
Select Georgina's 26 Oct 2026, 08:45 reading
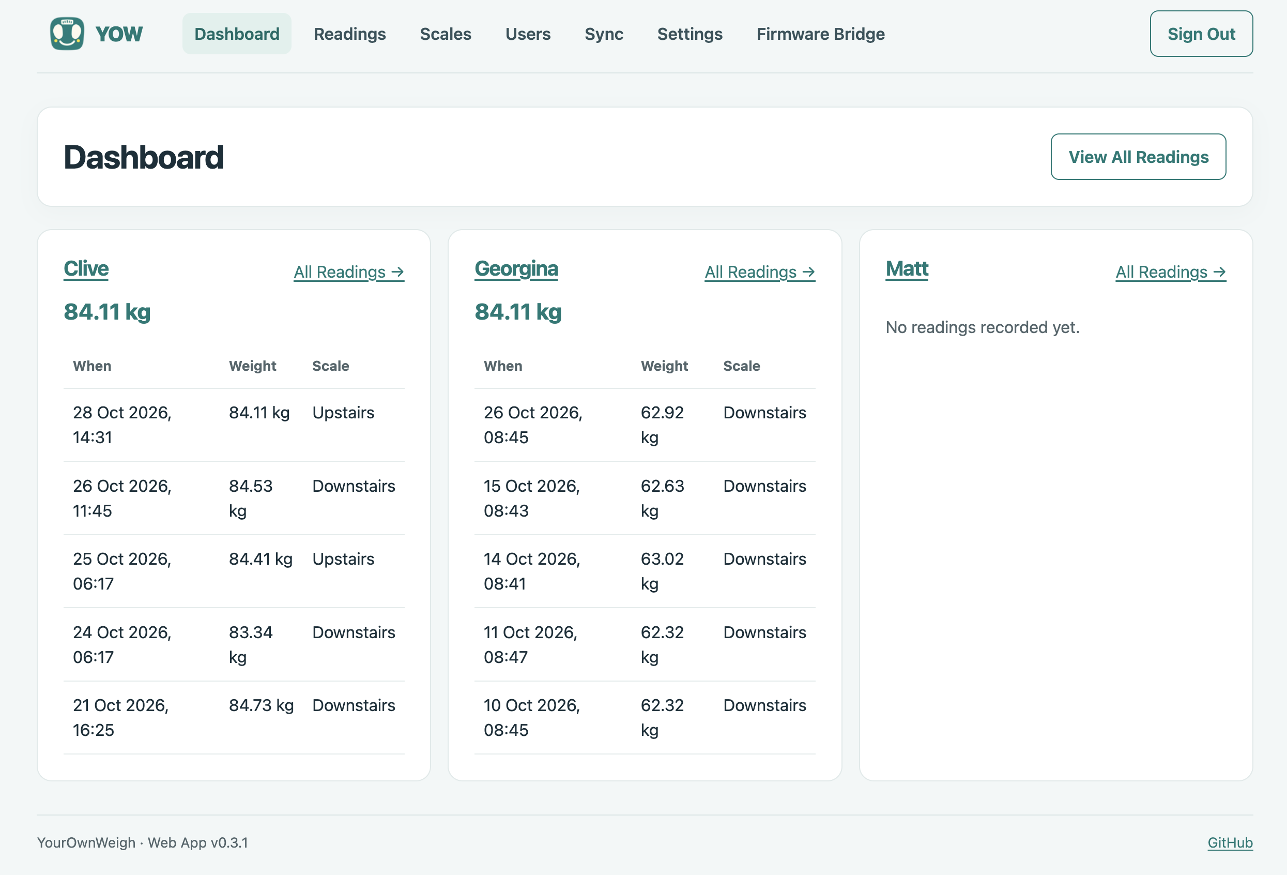pos(645,425)
